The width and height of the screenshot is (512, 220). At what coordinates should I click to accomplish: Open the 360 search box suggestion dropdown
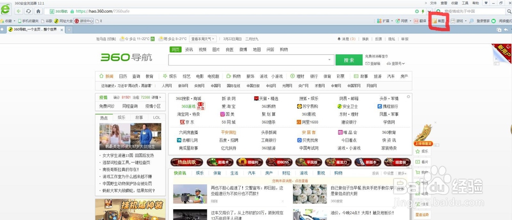click(329, 60)
